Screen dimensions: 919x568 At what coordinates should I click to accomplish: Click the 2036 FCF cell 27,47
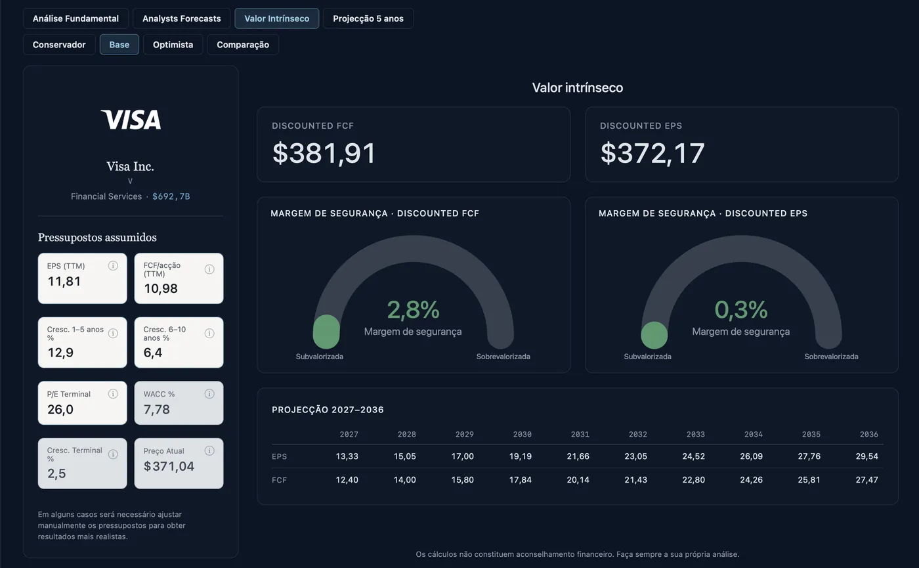click(x=866, y=480)
